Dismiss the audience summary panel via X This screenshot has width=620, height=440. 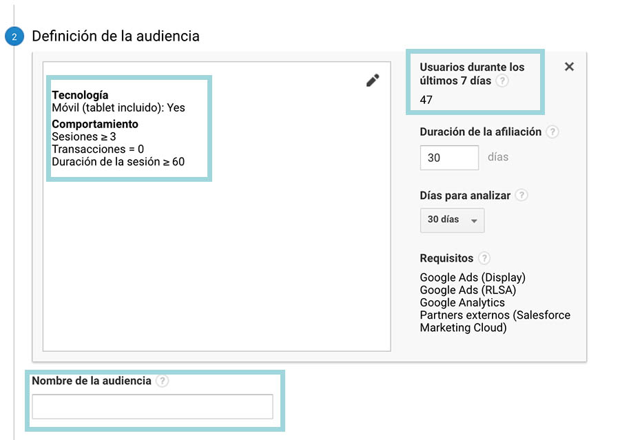pos(569,67)
